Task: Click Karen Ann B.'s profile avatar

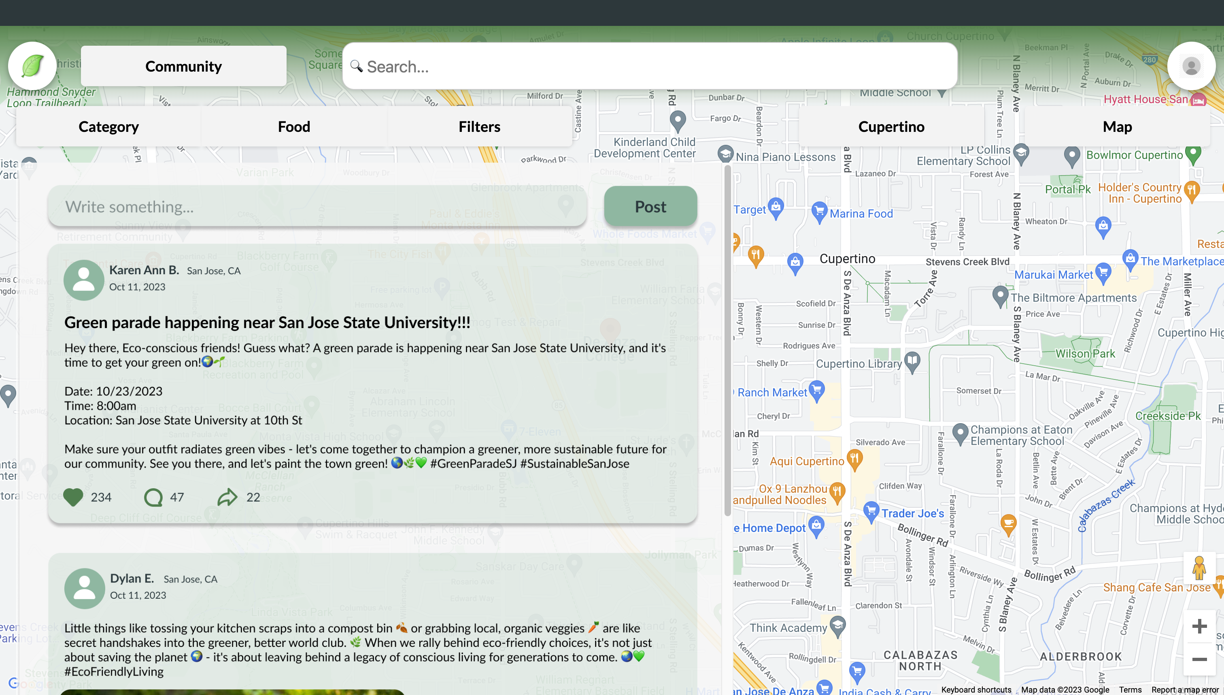Action: 83,280
